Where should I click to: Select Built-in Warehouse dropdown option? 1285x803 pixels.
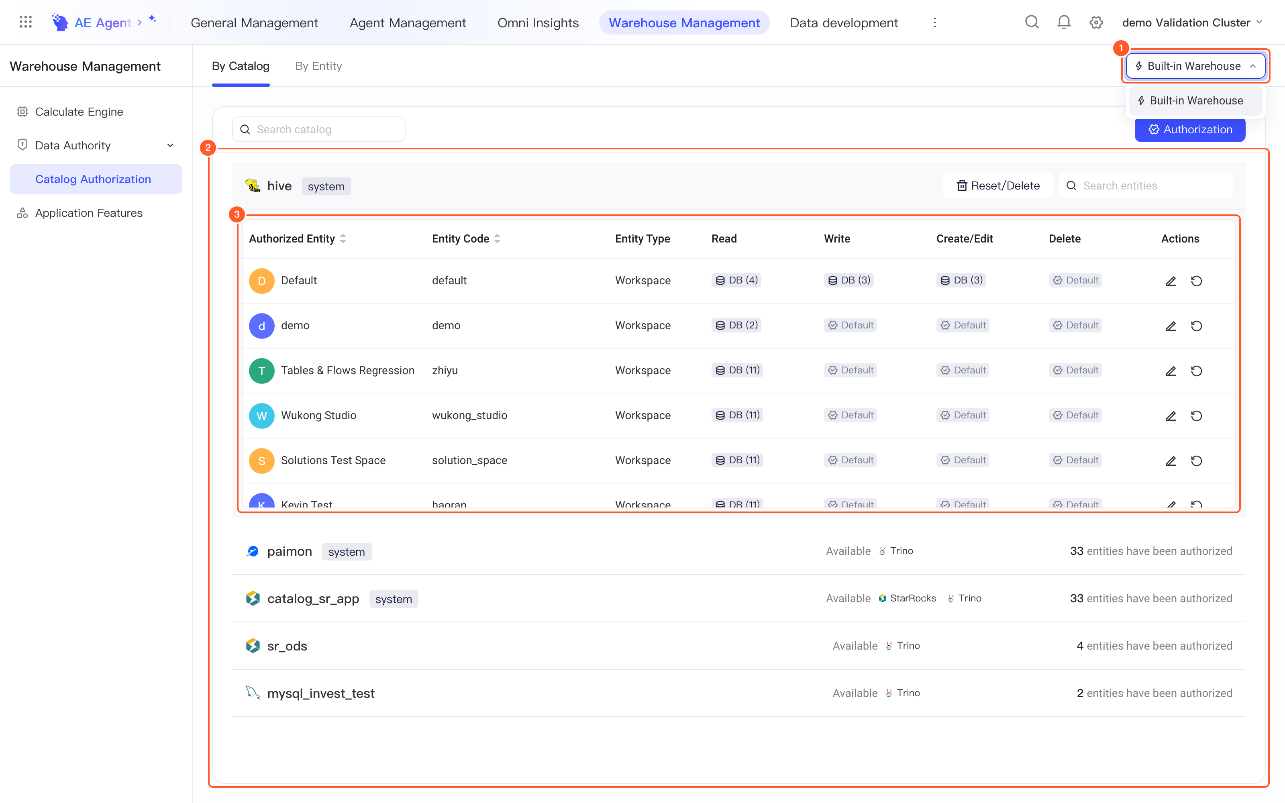[1195, 100]
